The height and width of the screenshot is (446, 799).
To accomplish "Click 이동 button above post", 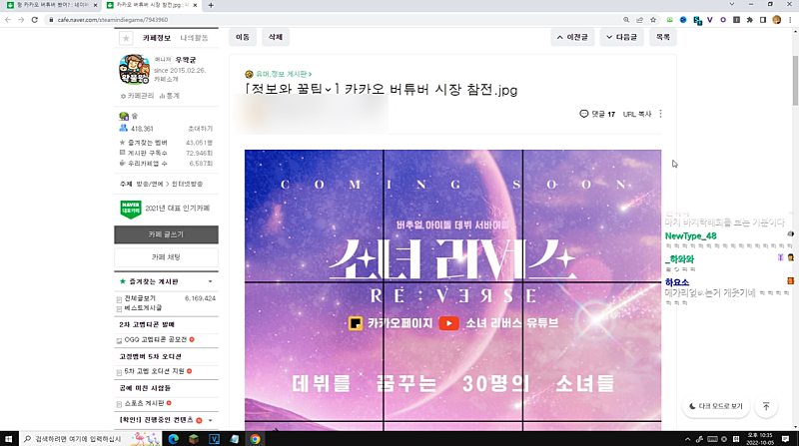I will 243,37.
